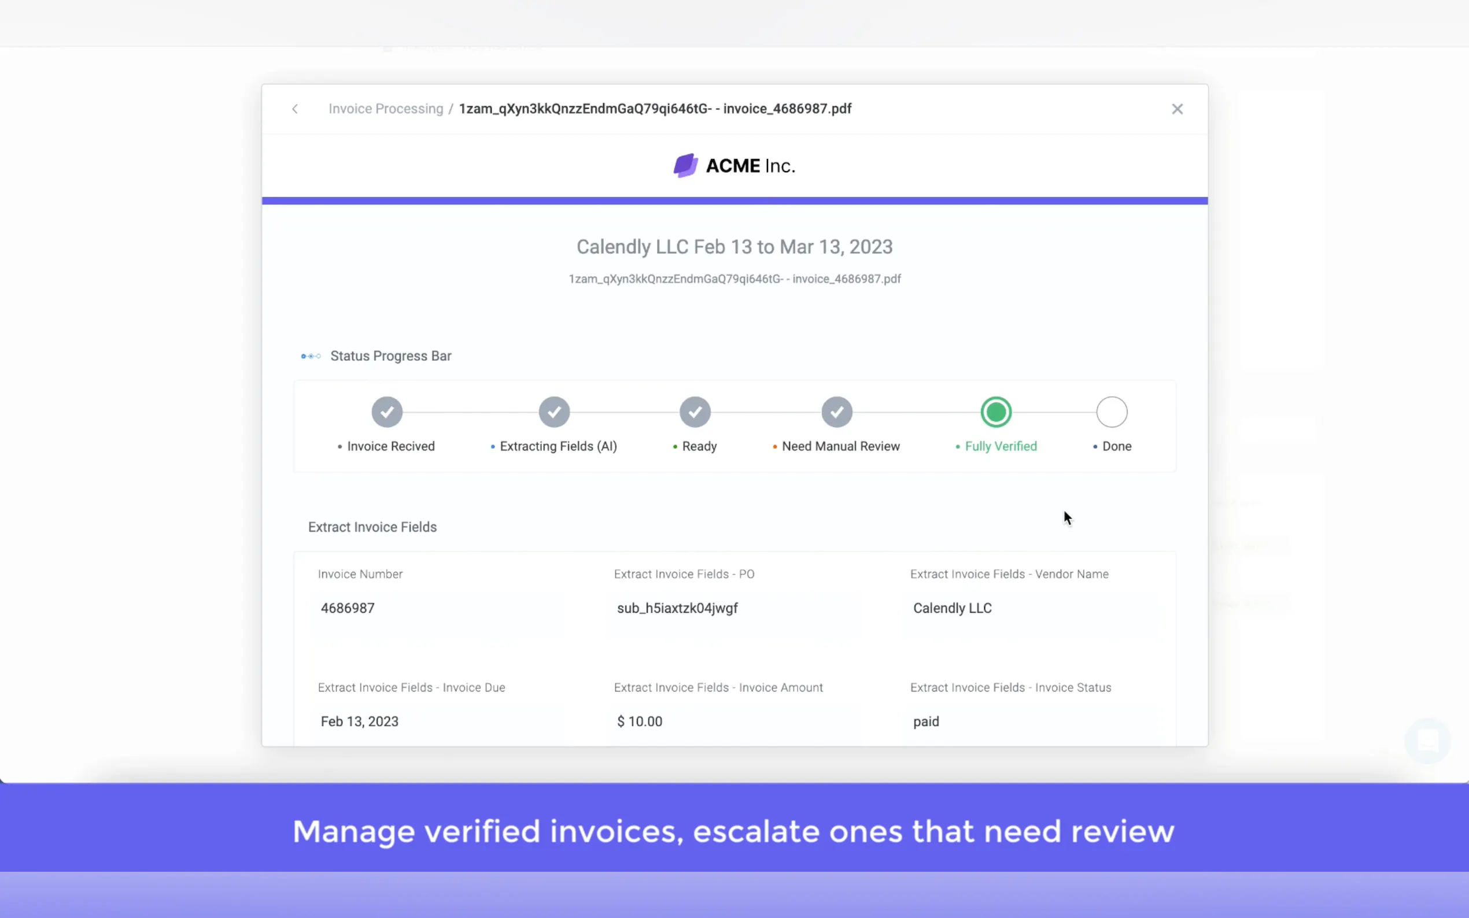Select the Ready step checkmark circle
The image size is (1469, 918).
(695, 412)
